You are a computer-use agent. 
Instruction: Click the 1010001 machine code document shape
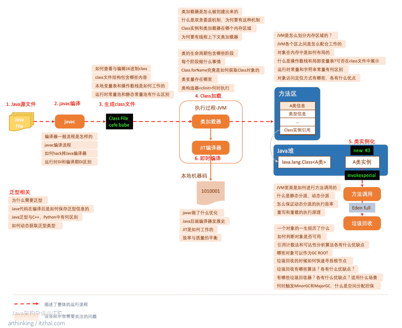(211, 192)
